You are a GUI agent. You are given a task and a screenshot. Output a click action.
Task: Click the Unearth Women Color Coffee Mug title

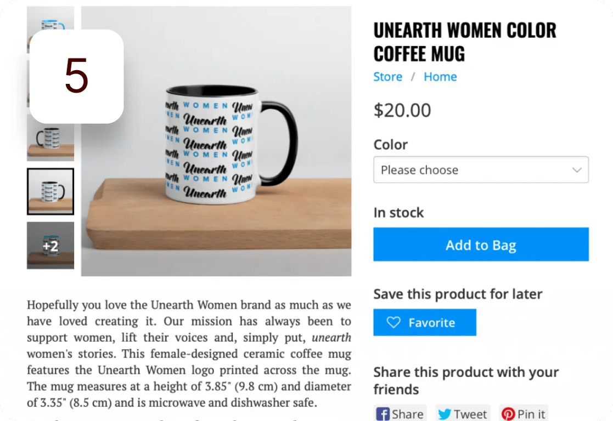(464, 42)
